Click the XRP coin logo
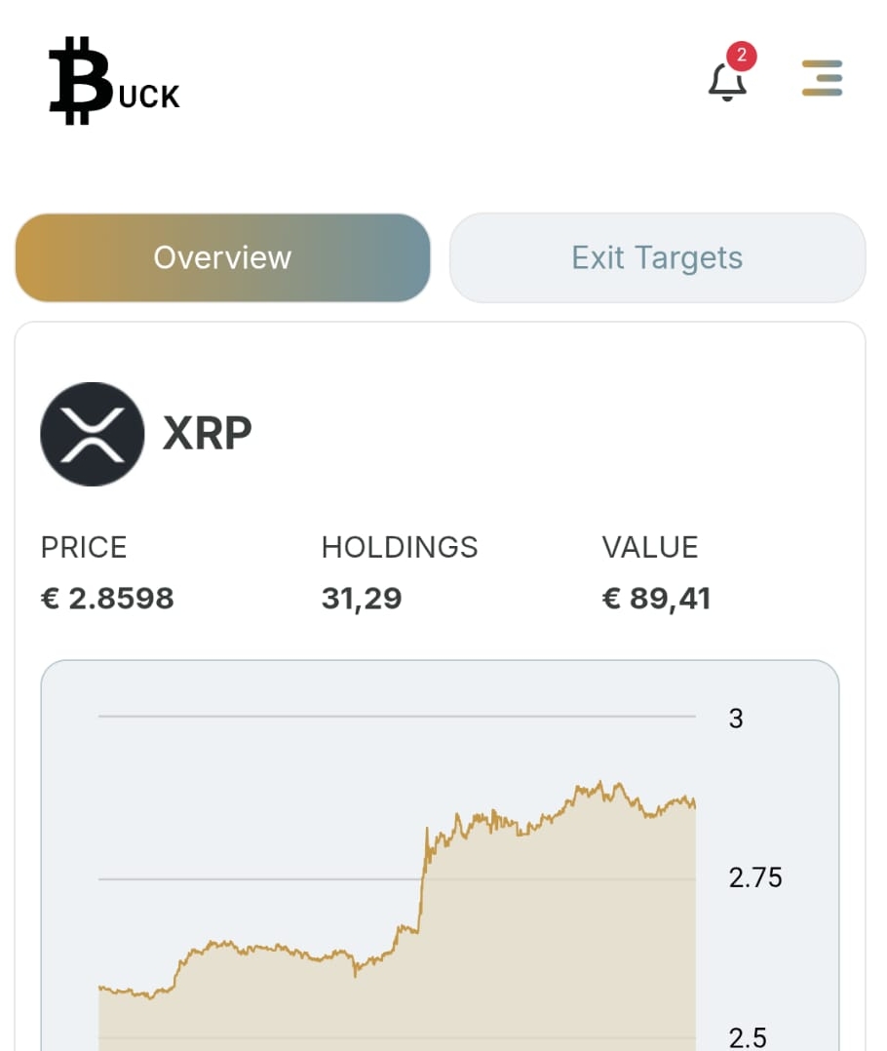The width and height of the screenshot is (887, 1051). (93, 434)
